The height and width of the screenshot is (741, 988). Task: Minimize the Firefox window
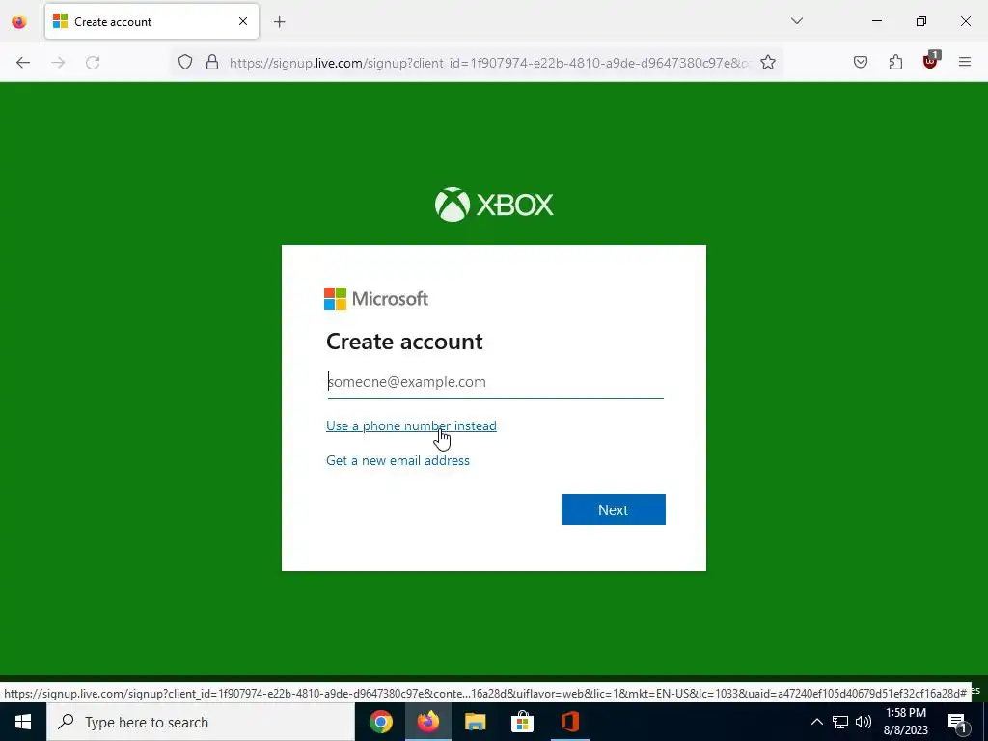pos(876,21)
